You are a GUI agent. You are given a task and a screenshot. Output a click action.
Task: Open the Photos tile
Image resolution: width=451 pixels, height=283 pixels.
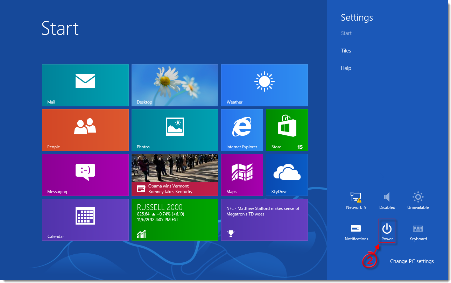[x=175, y=130]
